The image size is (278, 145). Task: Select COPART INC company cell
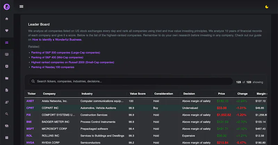tap(50, 108)
